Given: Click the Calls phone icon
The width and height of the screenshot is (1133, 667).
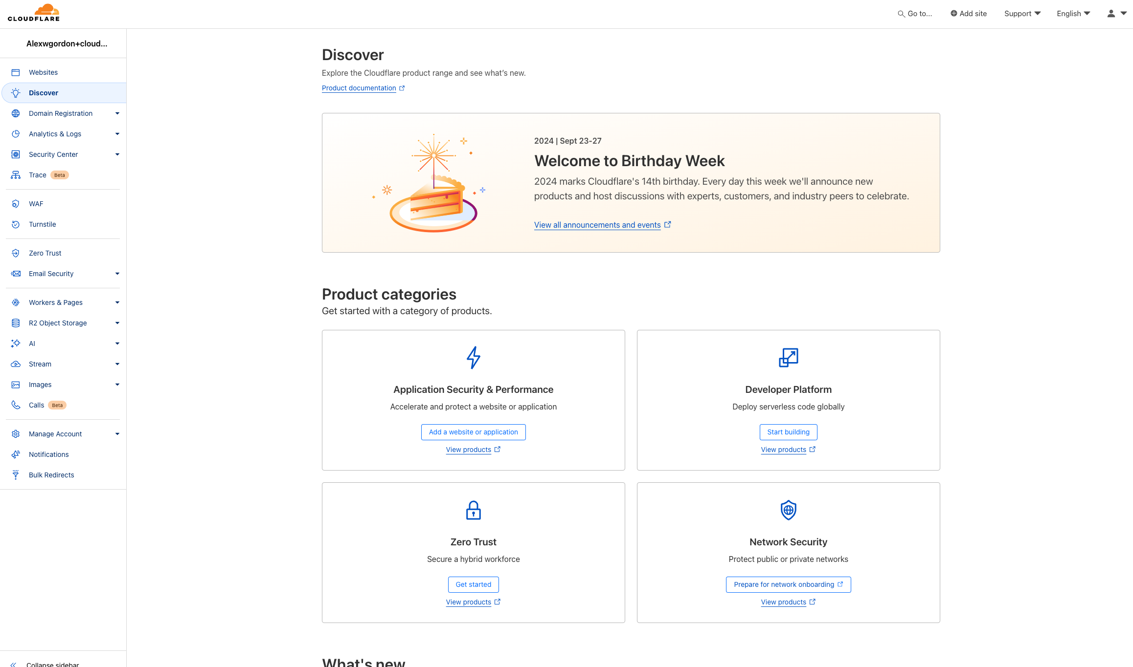Looking at the screenshot, I should tap(16, 405).
